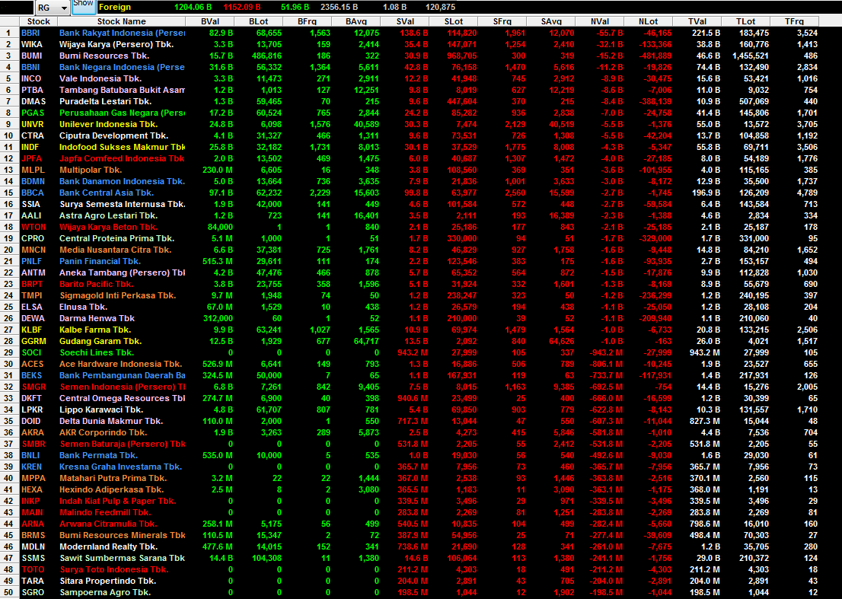Click Astra Agro Lestari Tbk. name
The height and width of the screenshot is (599, 842).
click(108, 215)
